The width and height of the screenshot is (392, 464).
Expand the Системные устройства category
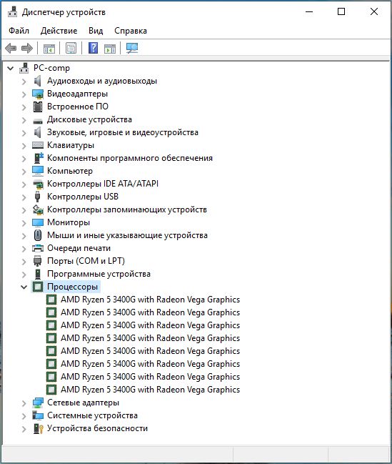[x=24, y=416]
